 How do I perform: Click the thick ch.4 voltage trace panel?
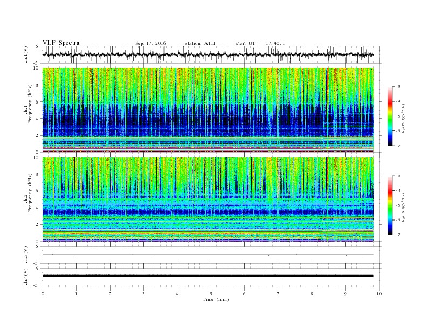click(x=211, y=276)
